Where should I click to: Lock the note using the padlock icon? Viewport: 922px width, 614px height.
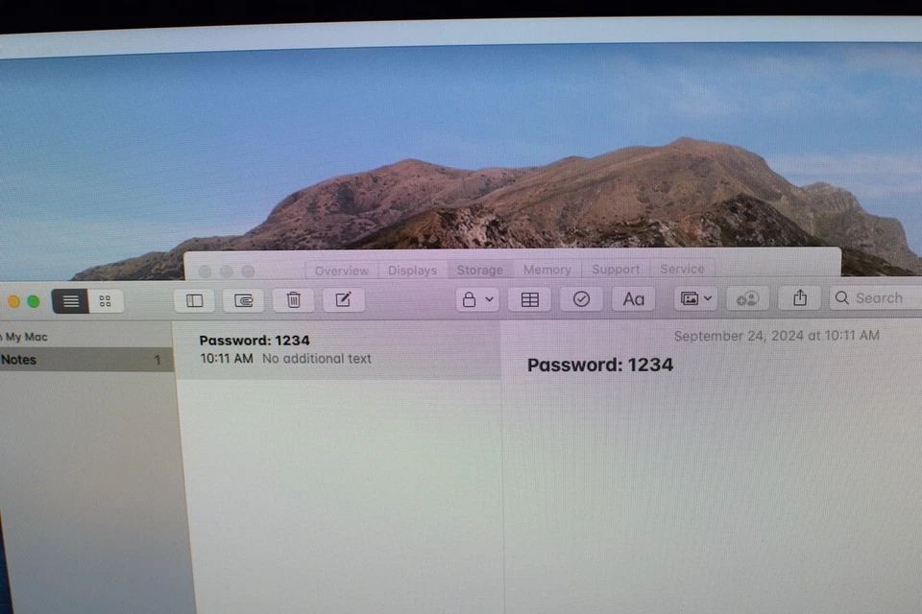click(x=470, y=298)
